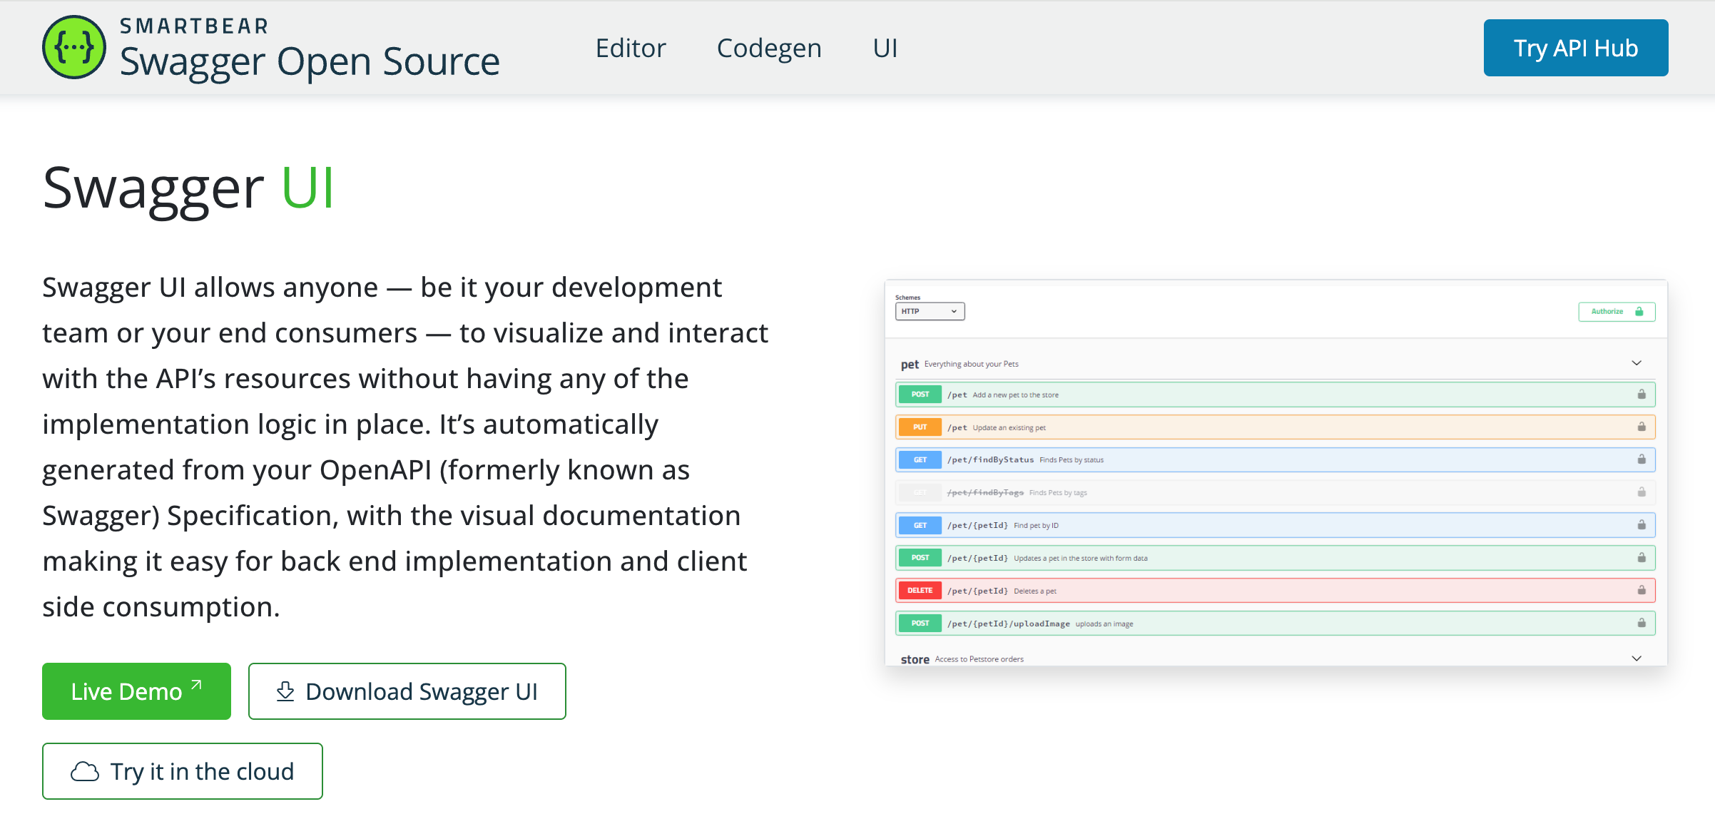This screenshot has width=1715, height=819.
Task: Click the lock icon on GET /pet/findByStatus
Action: [x=1641, y=459]
